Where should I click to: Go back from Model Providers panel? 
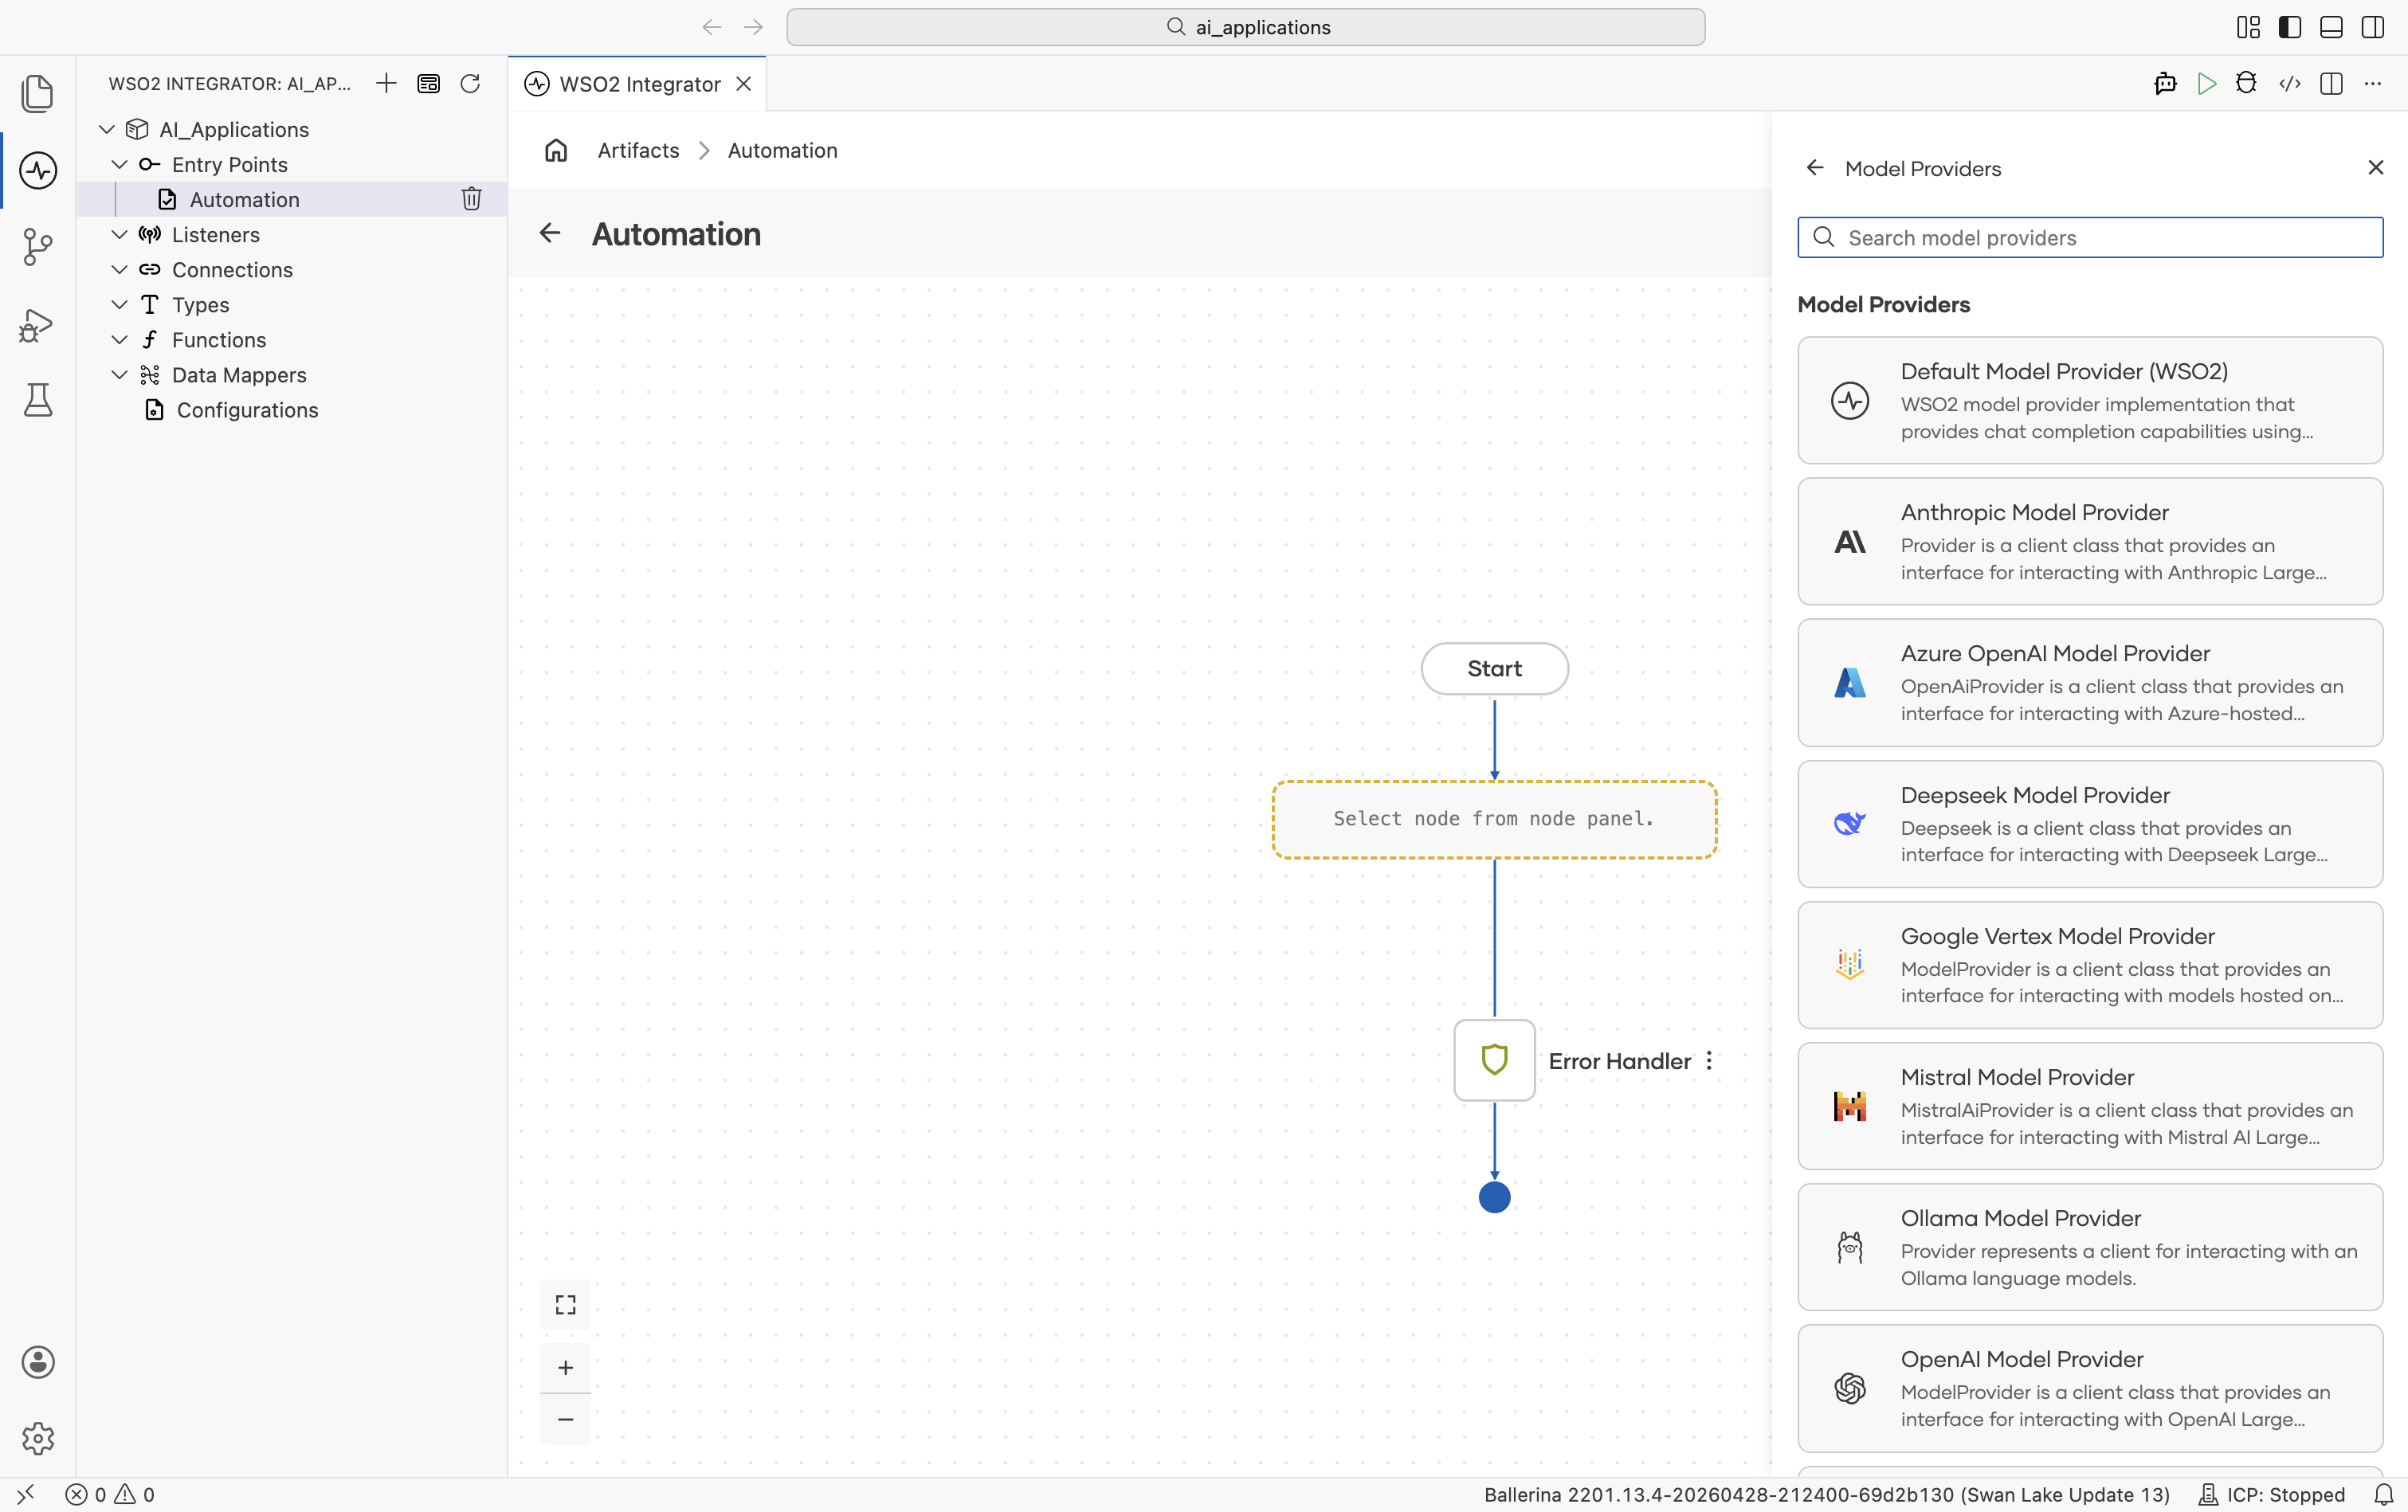1815,167
